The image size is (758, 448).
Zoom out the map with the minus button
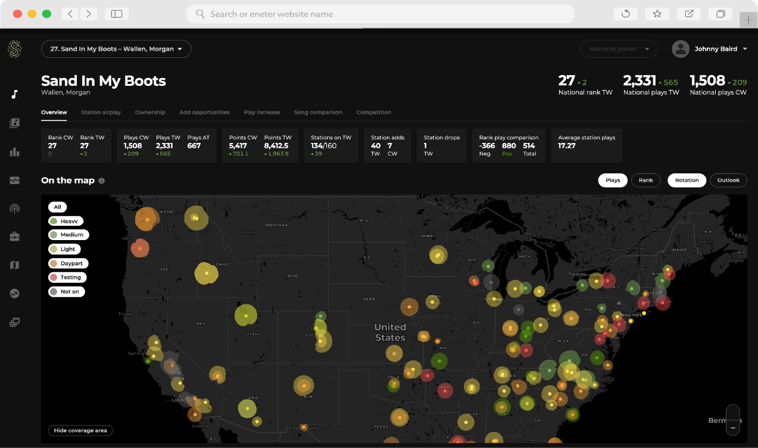[733, 427]
